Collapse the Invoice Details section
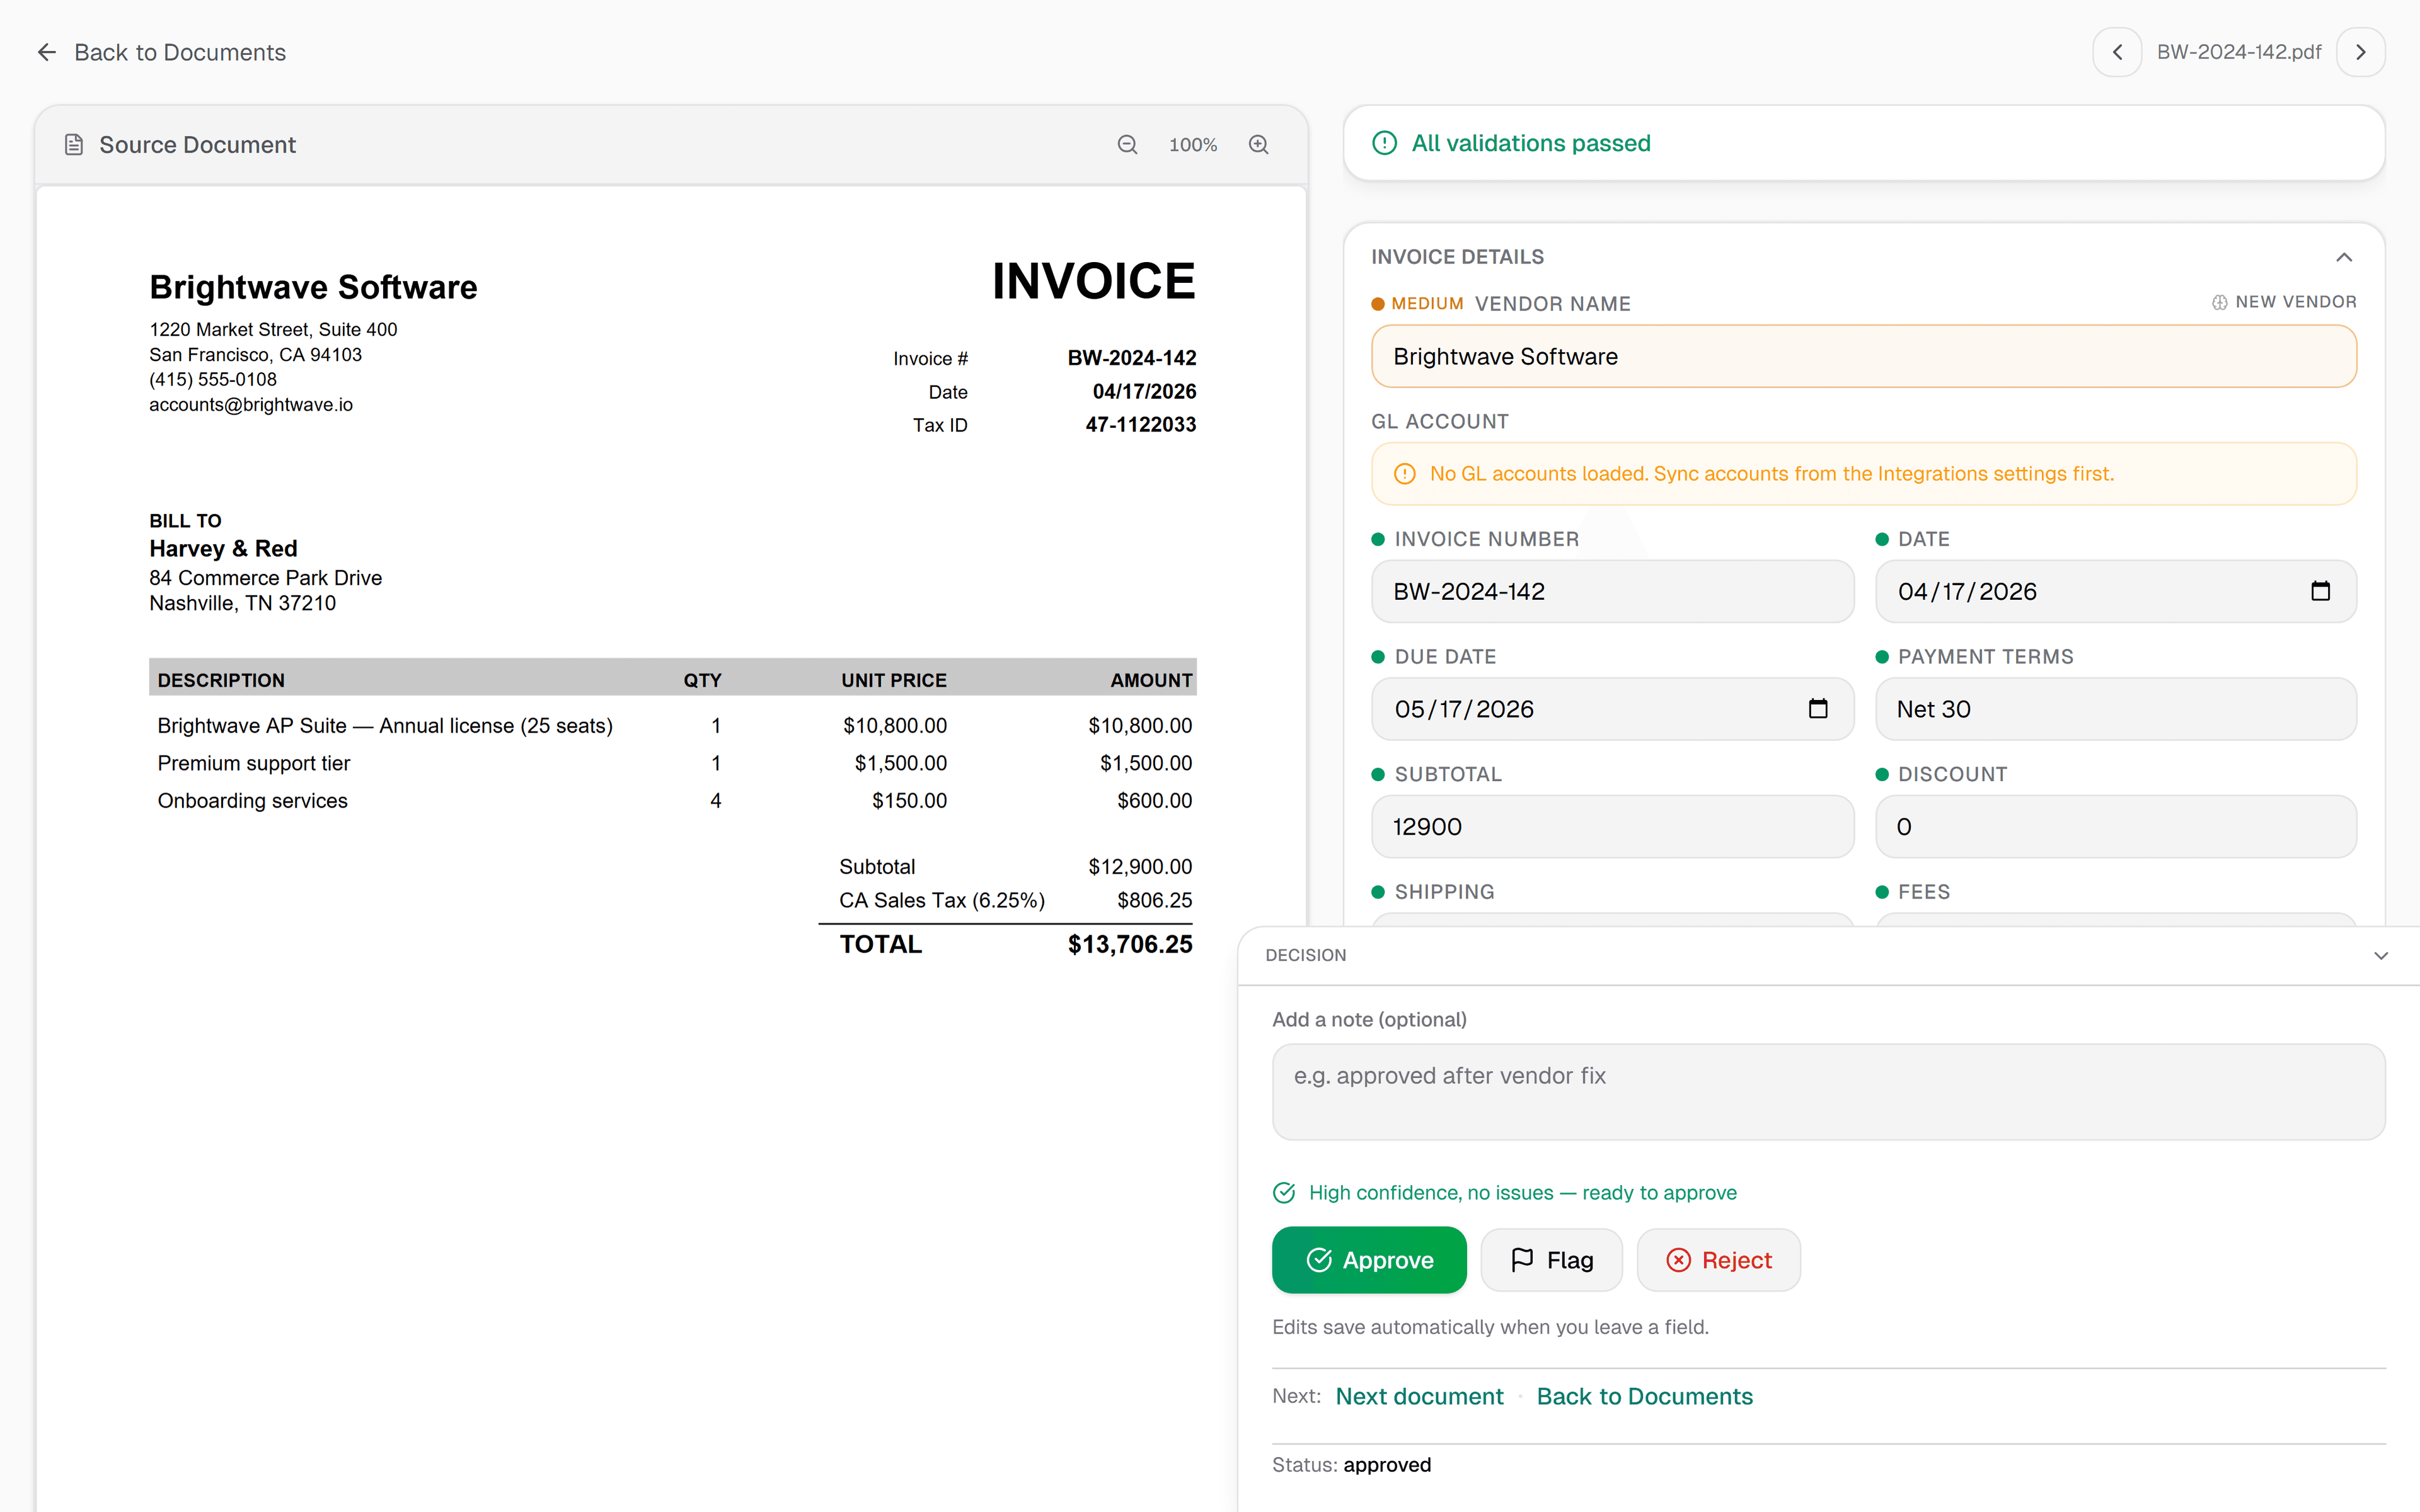Screen dimensions: 2420x1512 pyautogui.click(x=2344, y=257)
